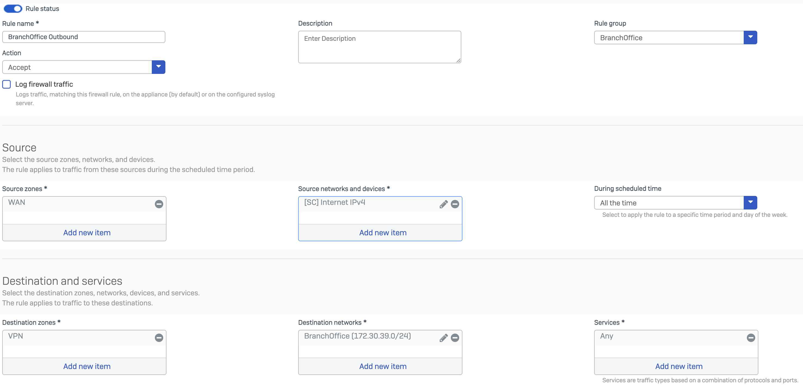Edit BranchOffice destination network entry

pyautogui.click(x=443, y=337)
